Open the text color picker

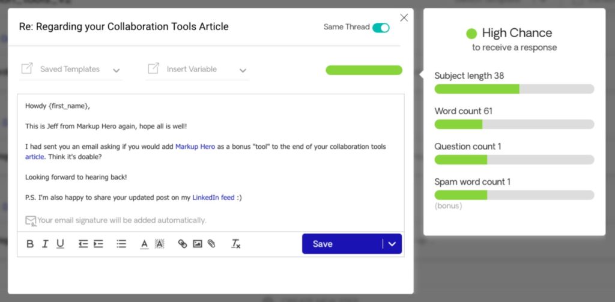pos(144,244)
